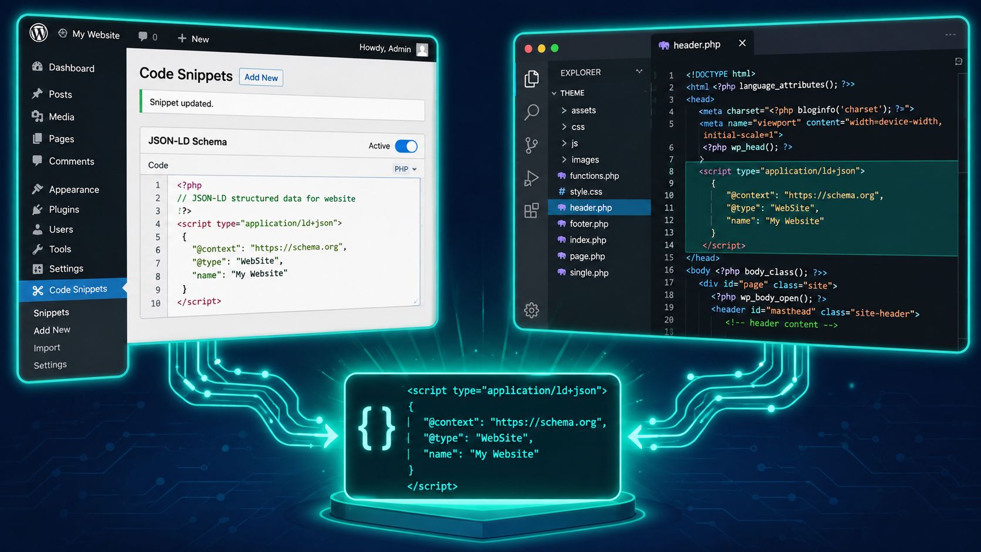Open footer.php in explorer
981x552 pixels.
click(x=583, y=224)
